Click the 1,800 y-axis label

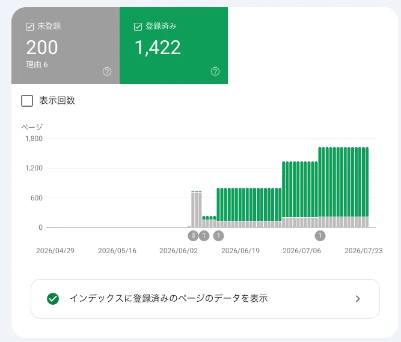pos(34,139)
